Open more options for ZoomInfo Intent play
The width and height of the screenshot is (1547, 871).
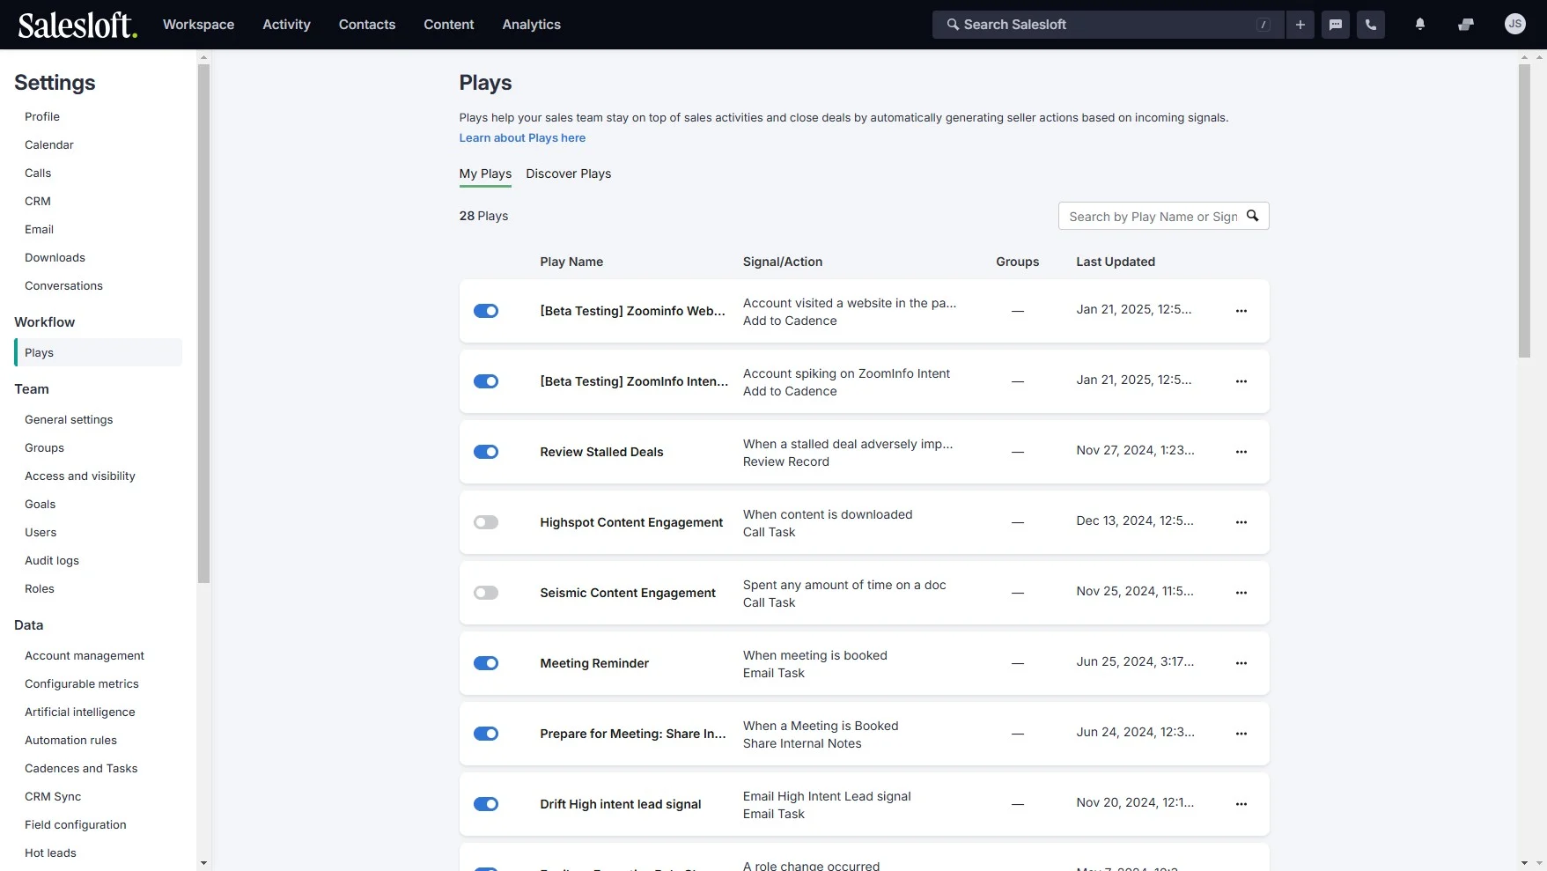click(1241, 381)
